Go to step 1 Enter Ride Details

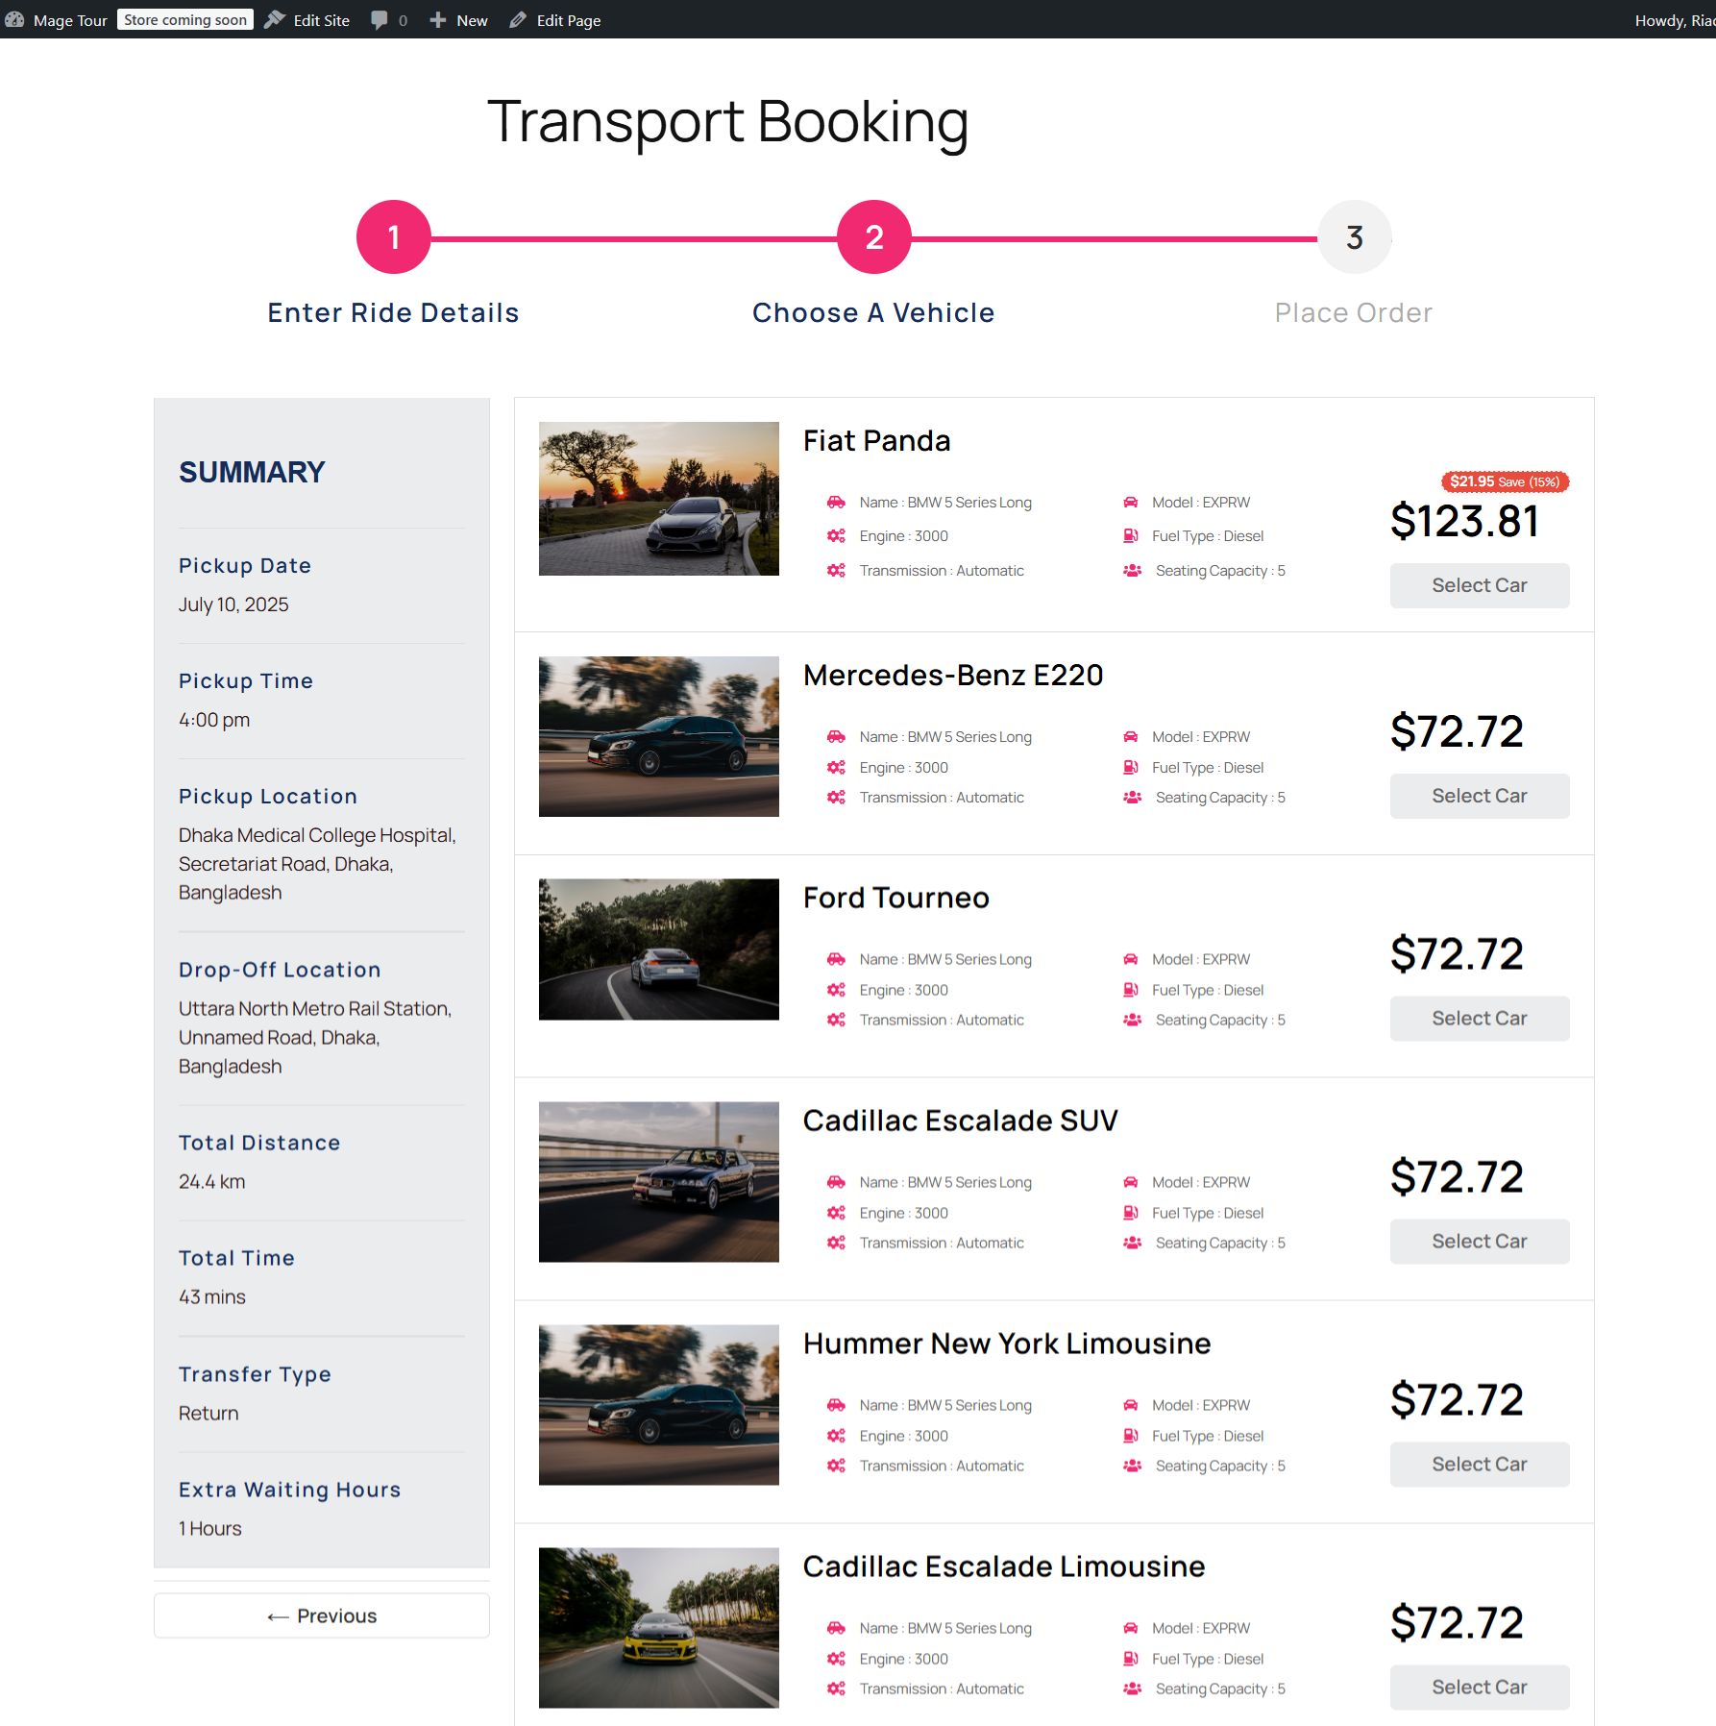click(394, 237)
